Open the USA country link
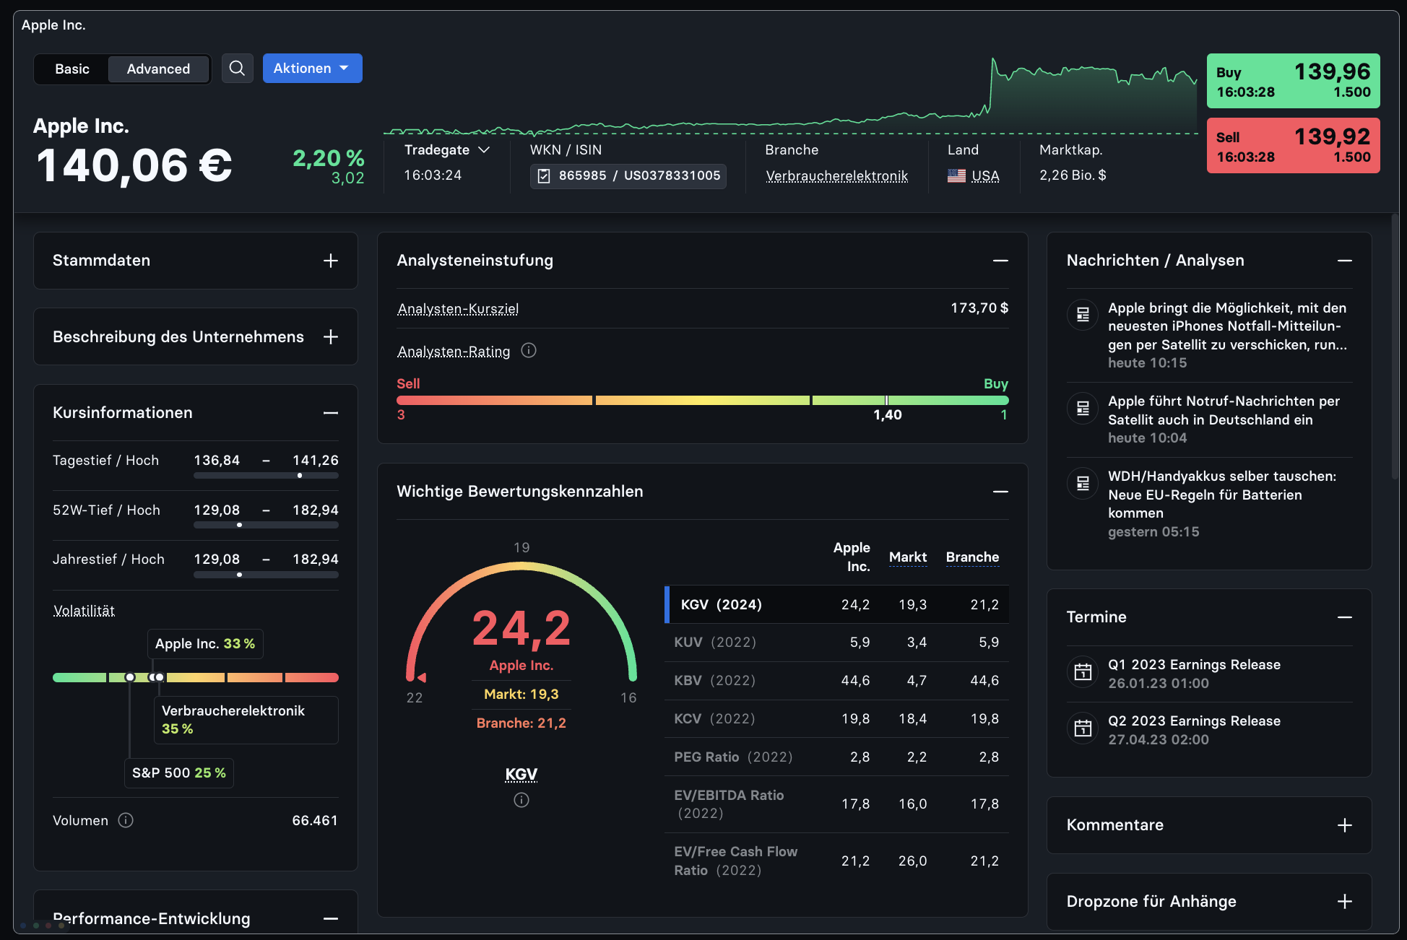Screen dimensions: 1407x940 point(985,175)
